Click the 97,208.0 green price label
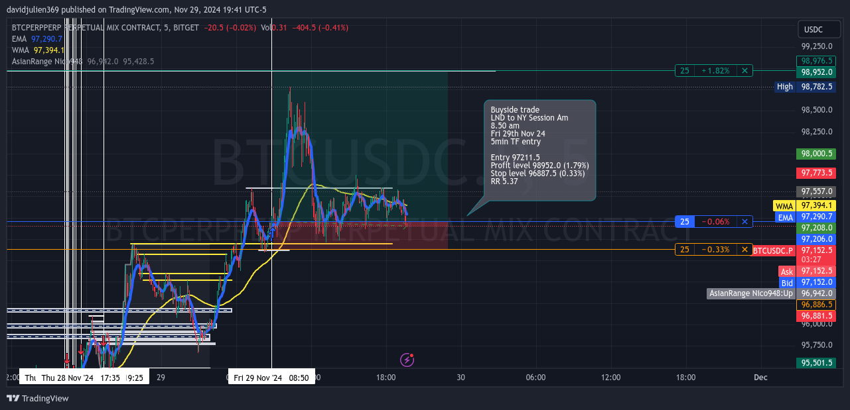 815,227
